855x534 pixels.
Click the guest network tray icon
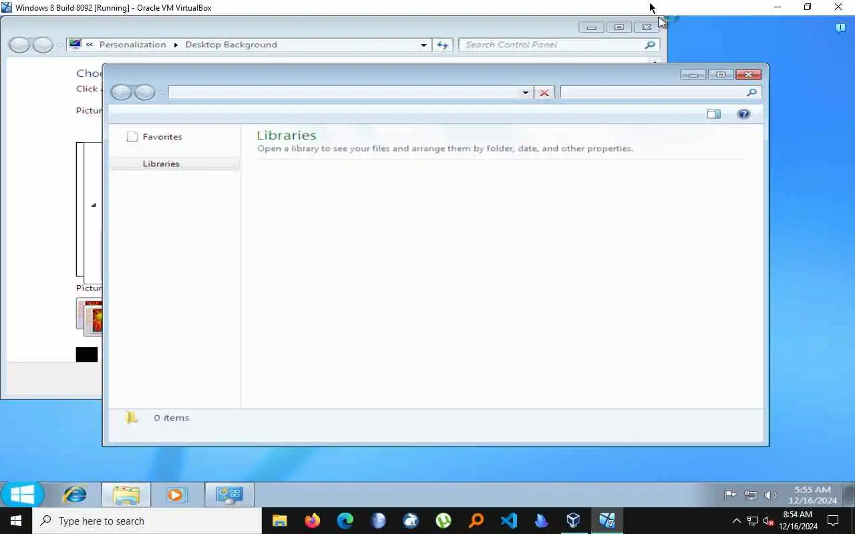point(750,495)
